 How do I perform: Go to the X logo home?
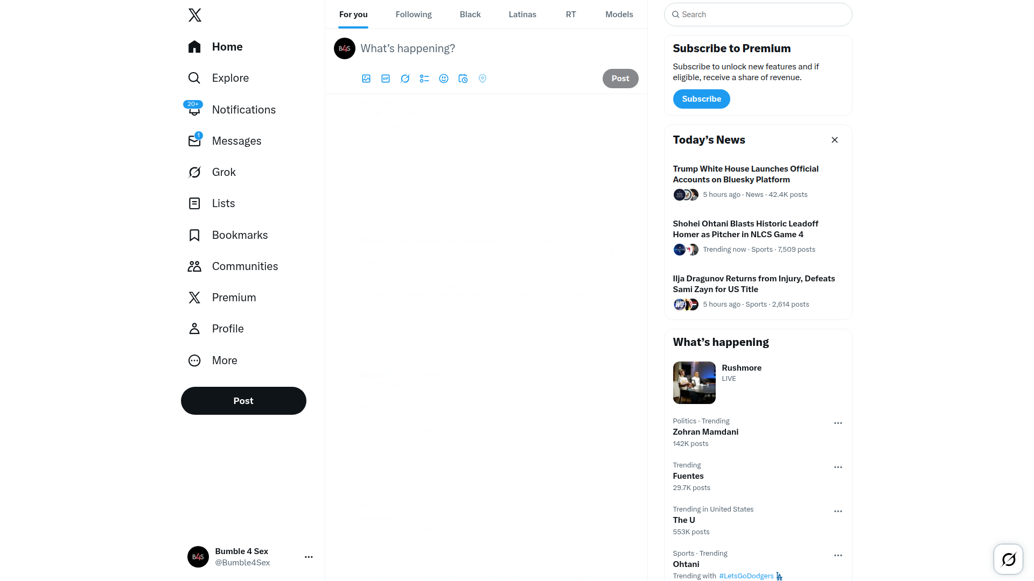coord(195,15)
